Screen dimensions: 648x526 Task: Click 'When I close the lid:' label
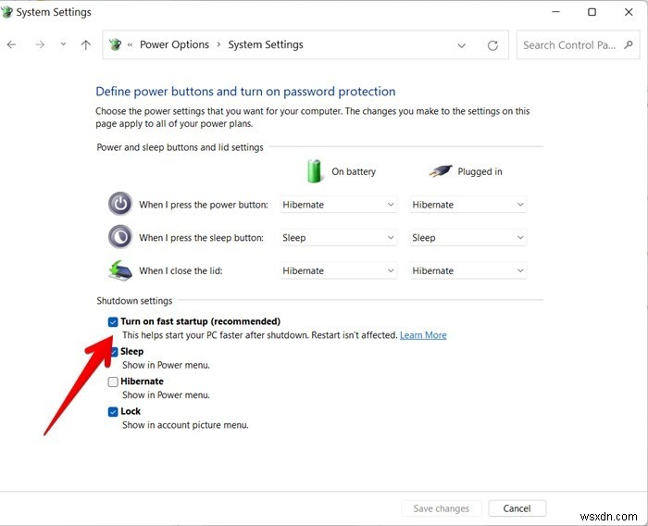[x=181, y=270]
